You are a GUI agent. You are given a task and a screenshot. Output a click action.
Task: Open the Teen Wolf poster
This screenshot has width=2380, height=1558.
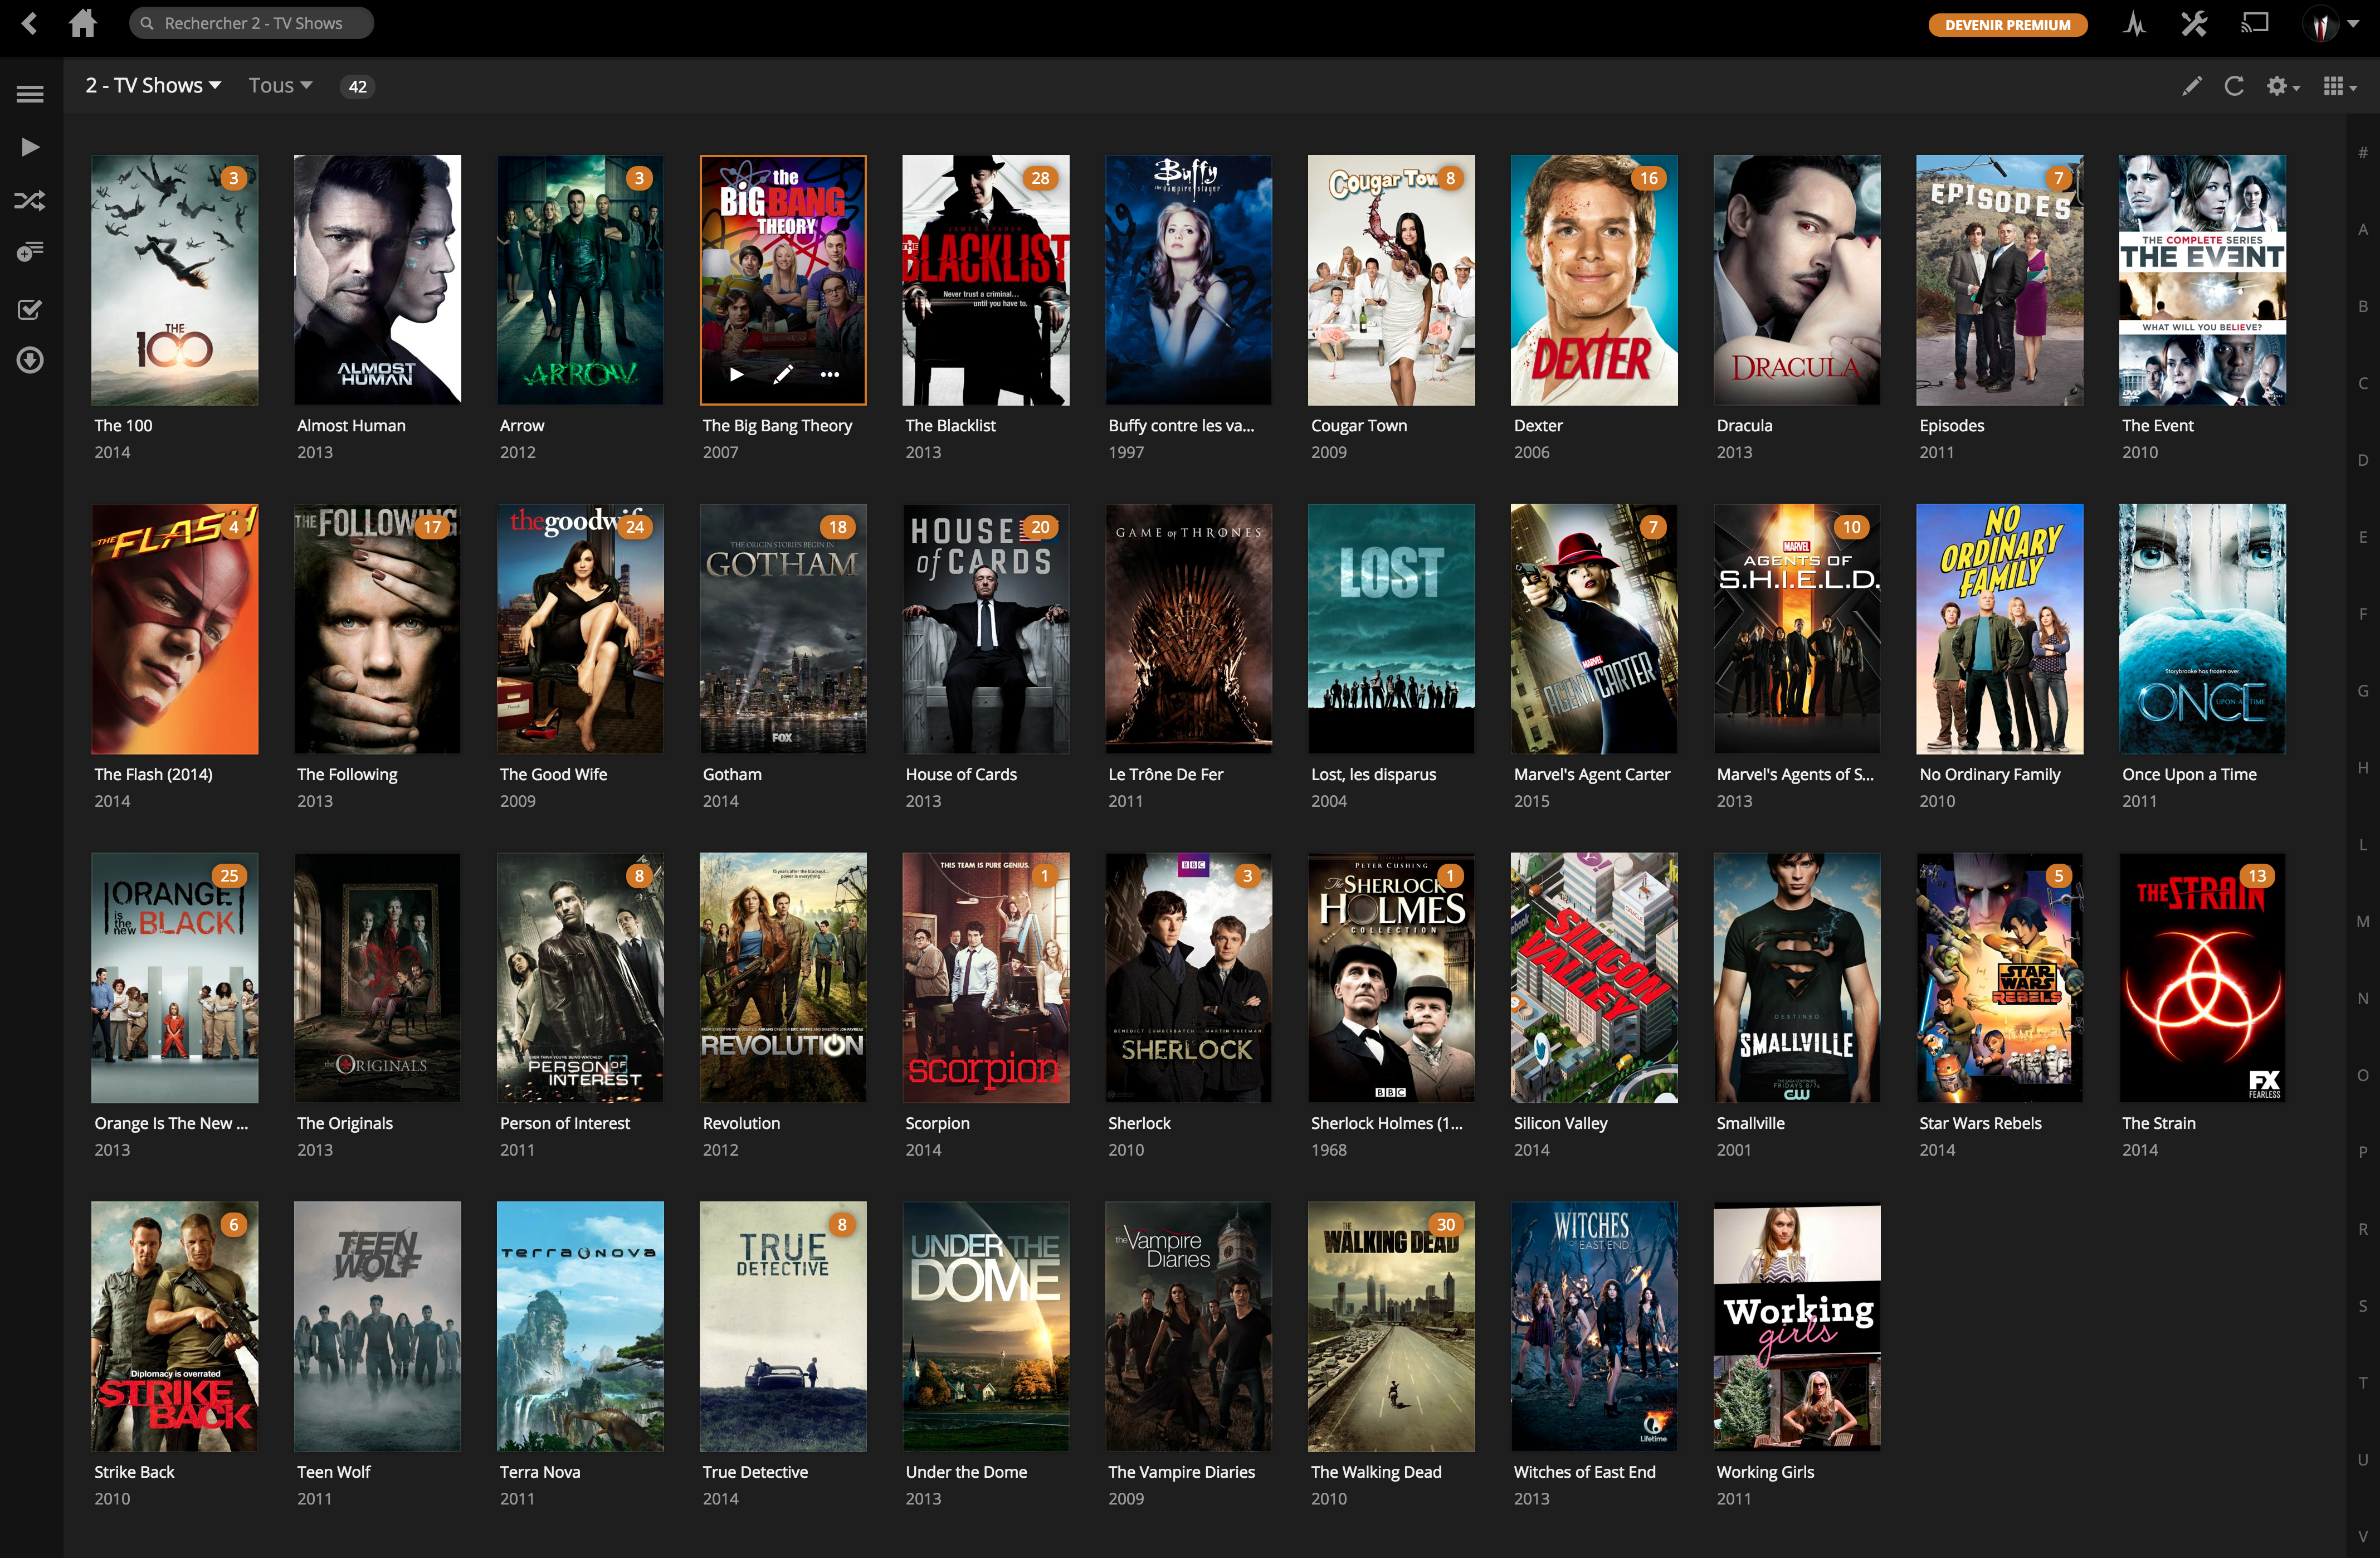point(377,1326)
